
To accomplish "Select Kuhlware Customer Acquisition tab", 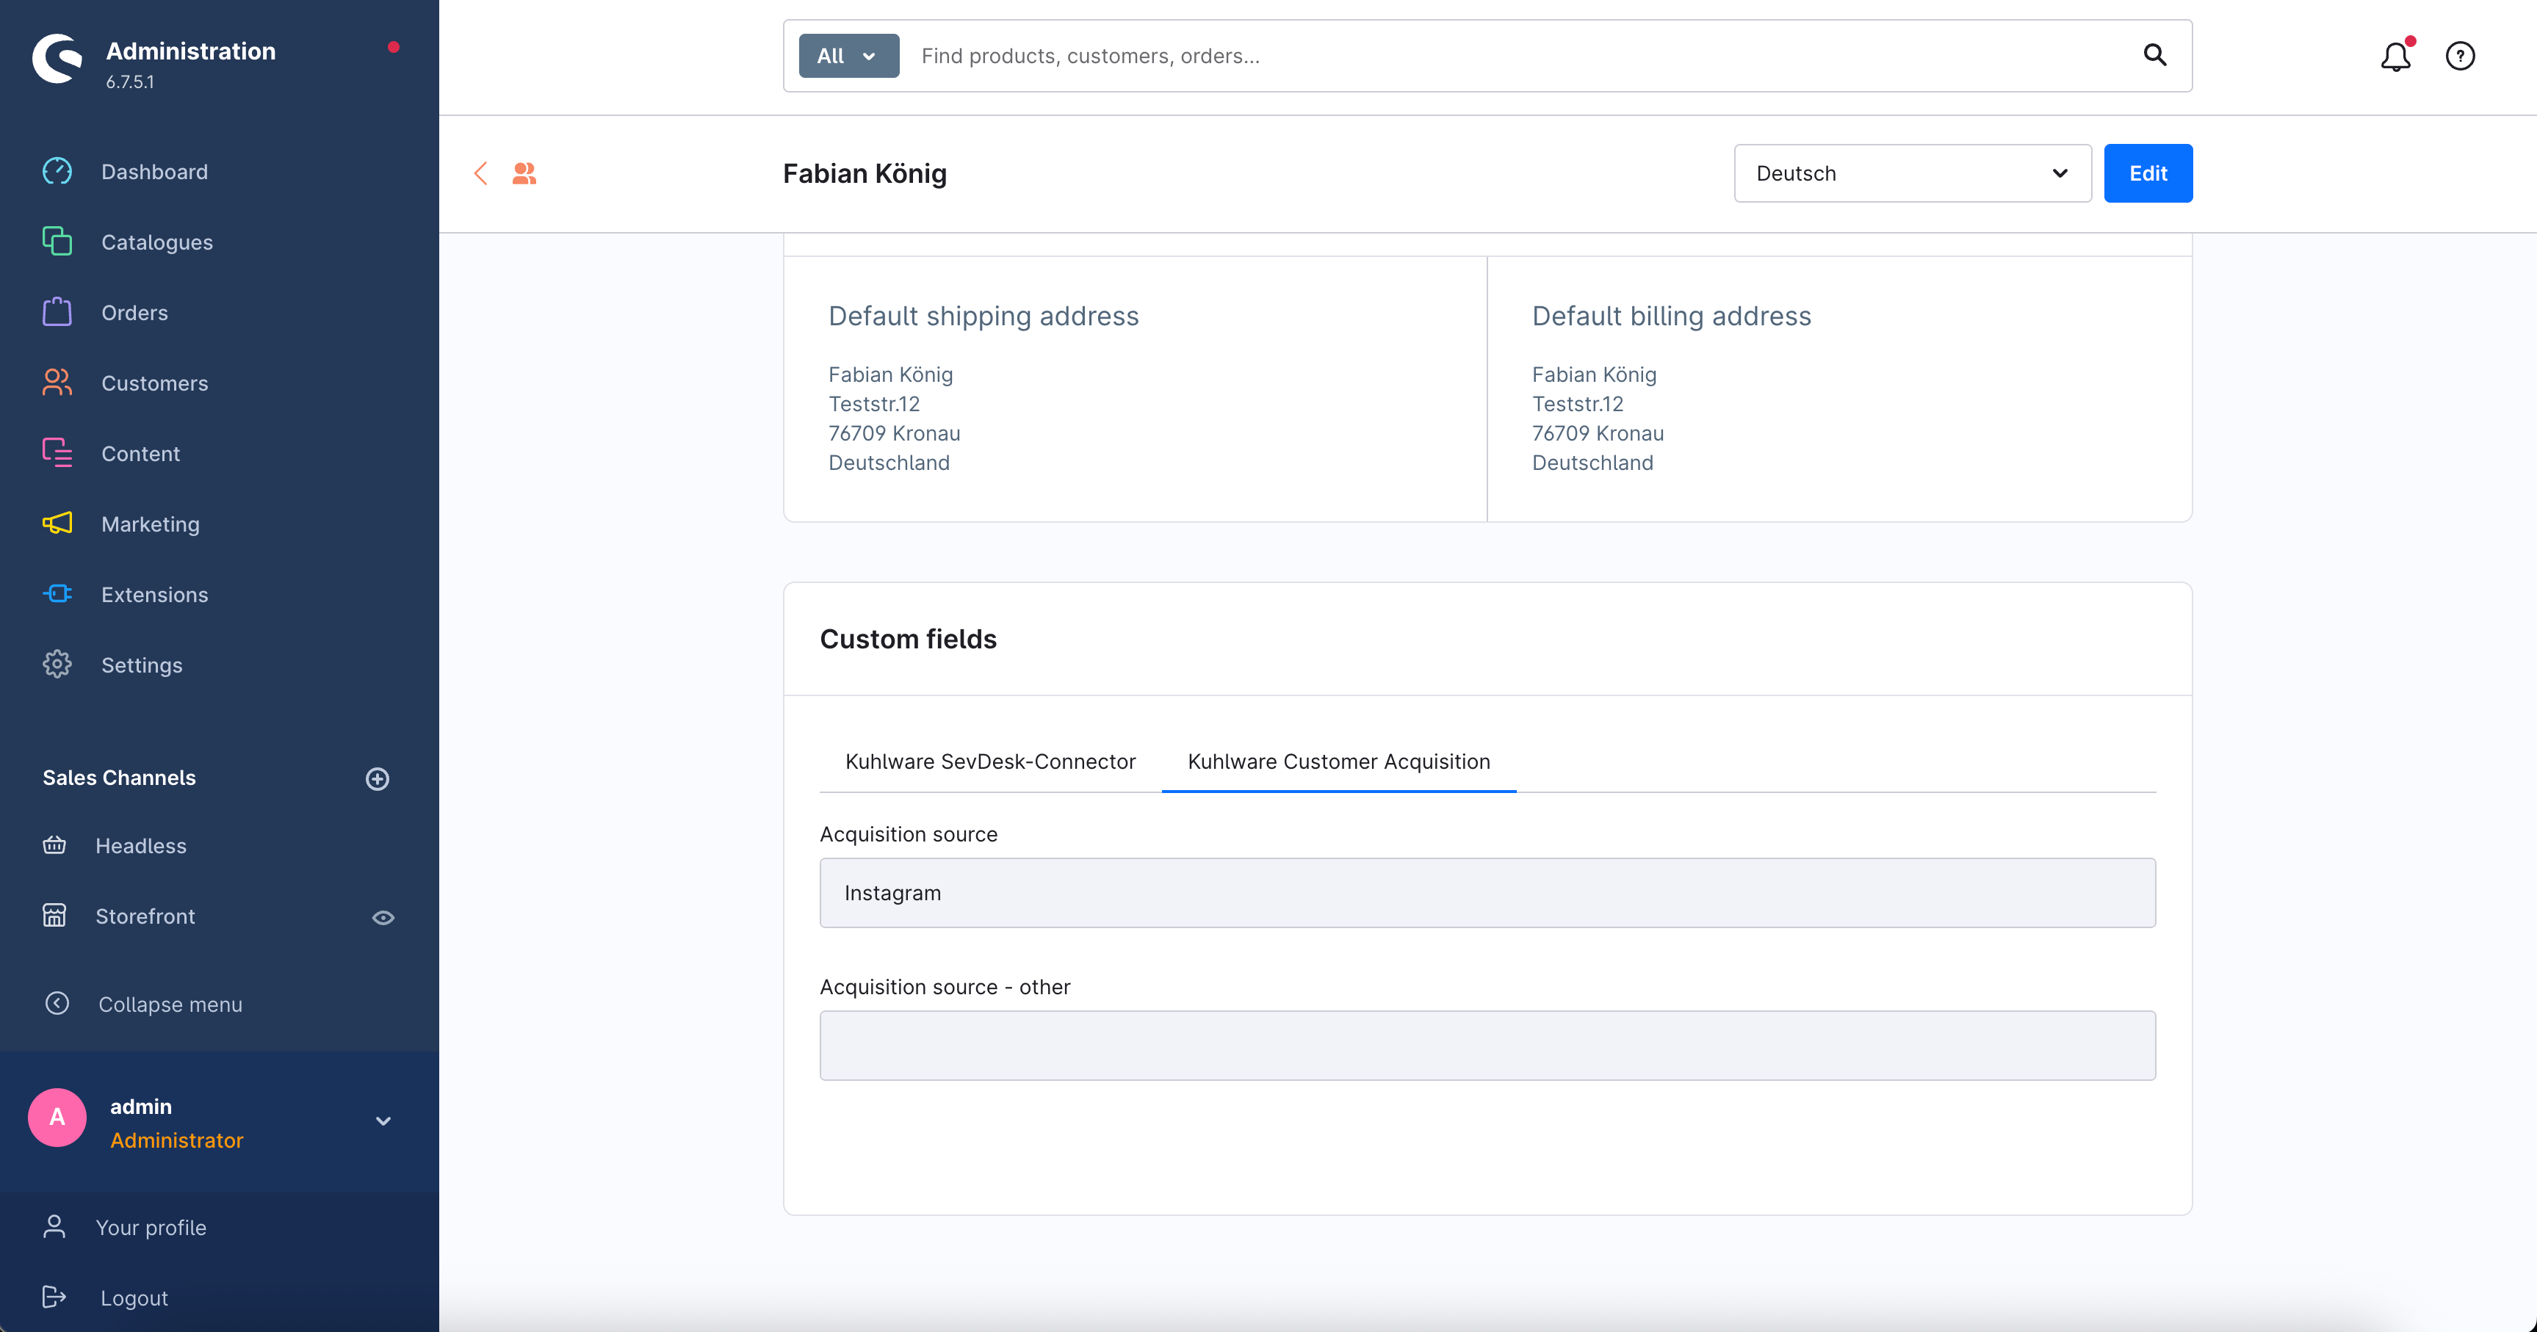I will pos(1338,761).
